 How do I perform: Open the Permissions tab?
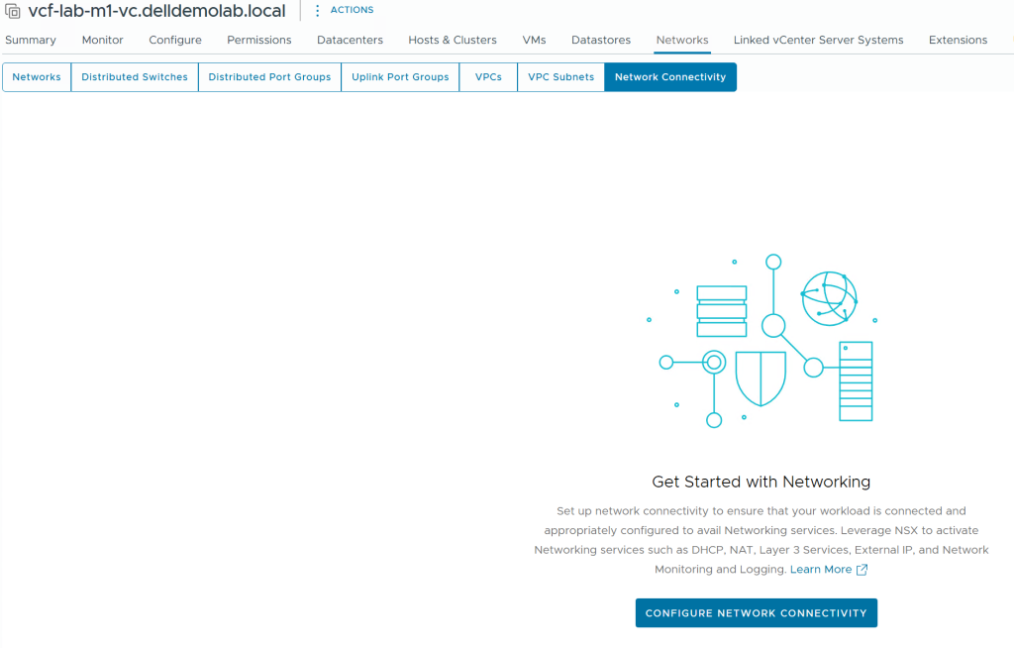(x=259, y=41)
